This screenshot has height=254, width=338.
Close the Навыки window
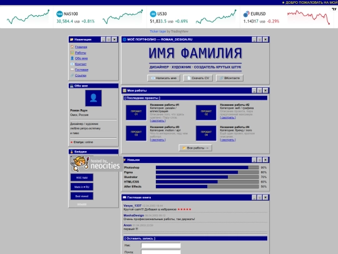click(x=265, y=160)
